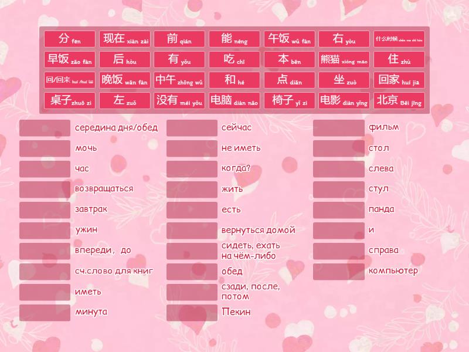Screen dimensions: 469x352
Task: Select the 分 fēn word tile
Action: (69, 39)
